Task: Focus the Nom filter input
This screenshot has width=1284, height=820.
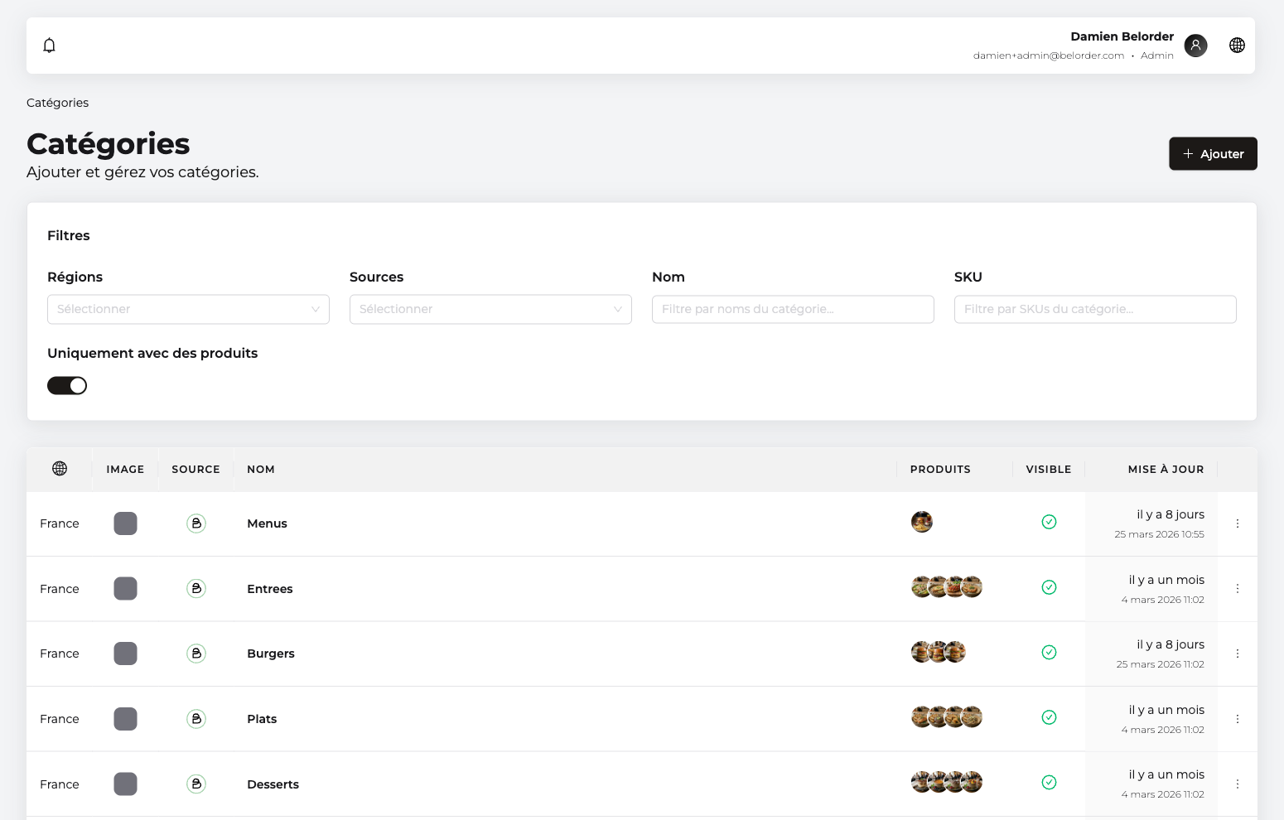Action: tap(793, 309)
